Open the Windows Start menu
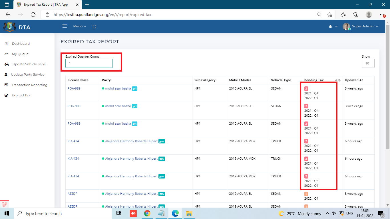The height and width of the screenshot is (219, 390). (x=7, y=213)
